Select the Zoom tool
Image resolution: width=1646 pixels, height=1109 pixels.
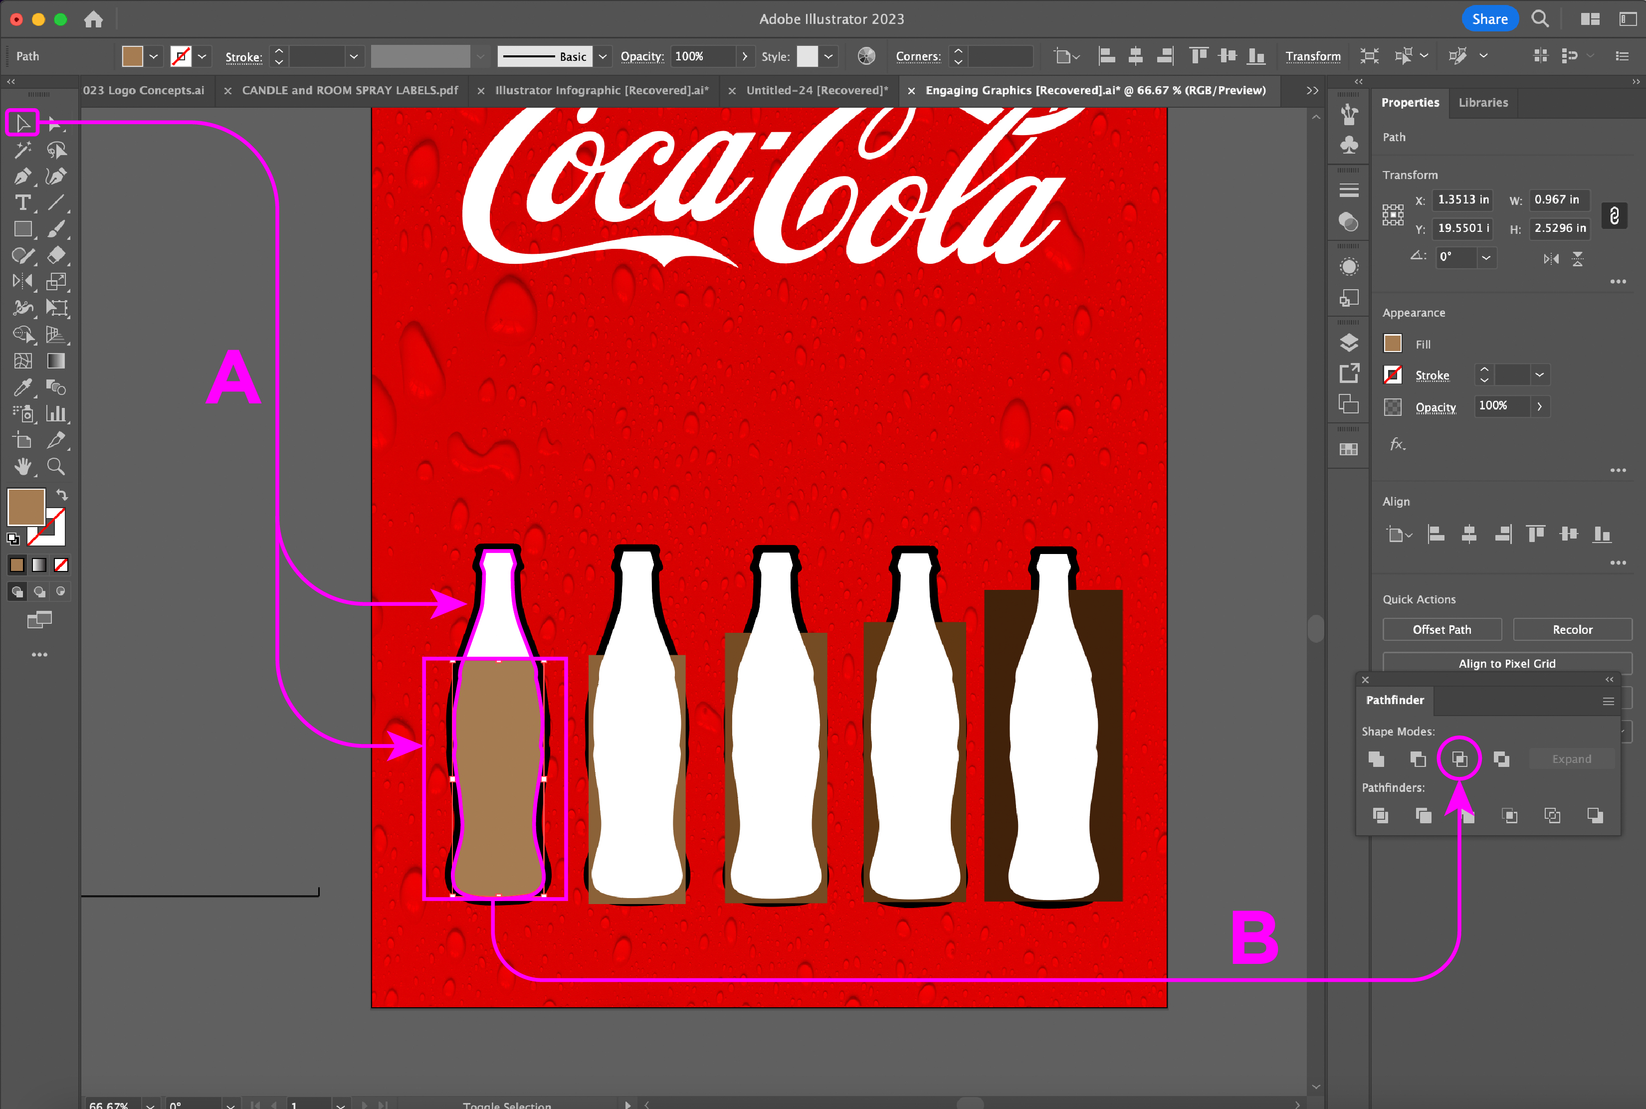coord(56,467)
